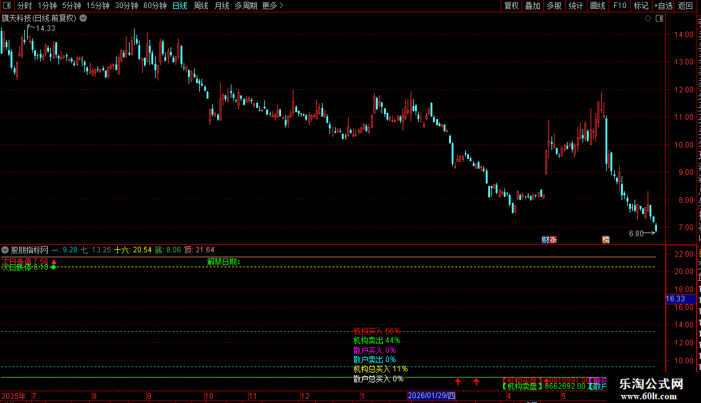This screenshot has height=403, width=701.
Task: Open the 多股 multi-stock view
Action: click(x=554, y=6)
